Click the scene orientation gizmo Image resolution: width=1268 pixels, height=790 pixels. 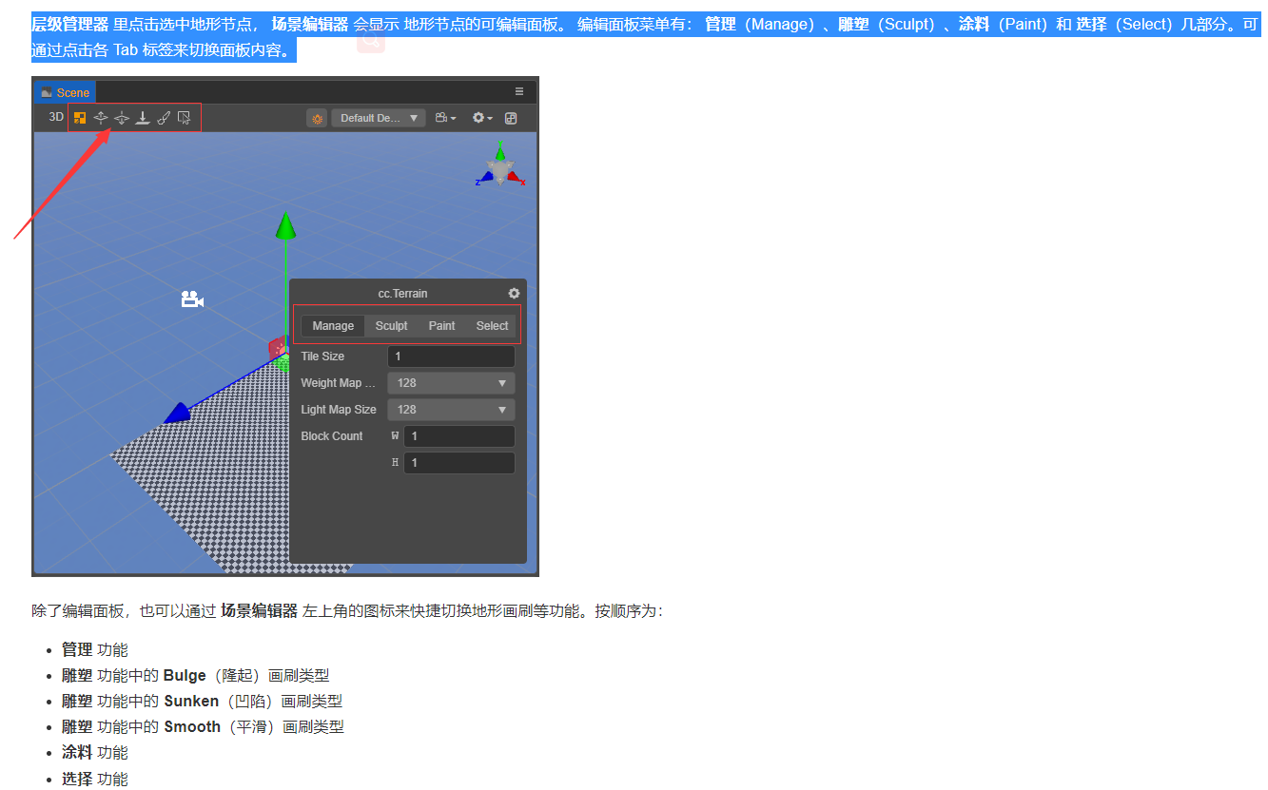500,166
